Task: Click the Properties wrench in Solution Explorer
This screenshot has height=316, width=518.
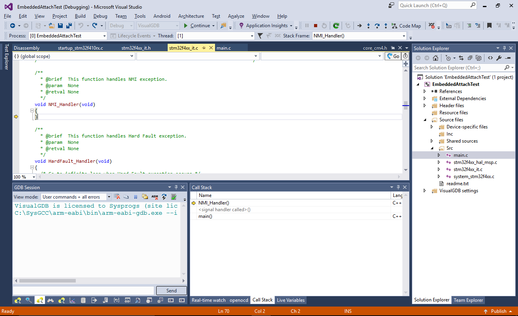Action: tap(499, 58)
